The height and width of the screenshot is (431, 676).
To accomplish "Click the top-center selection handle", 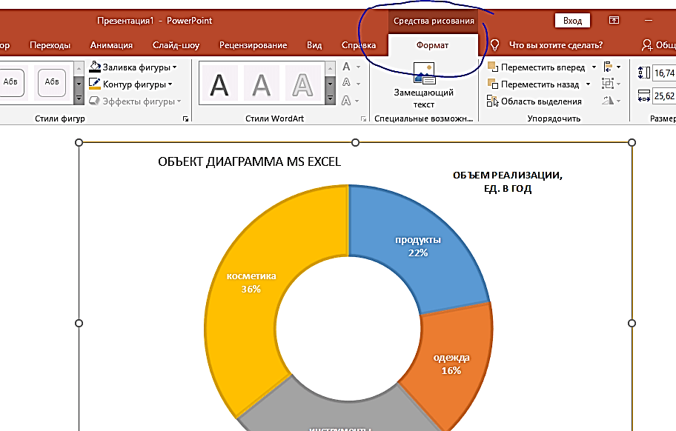I will pyautogui.click(x=355, y=142).
